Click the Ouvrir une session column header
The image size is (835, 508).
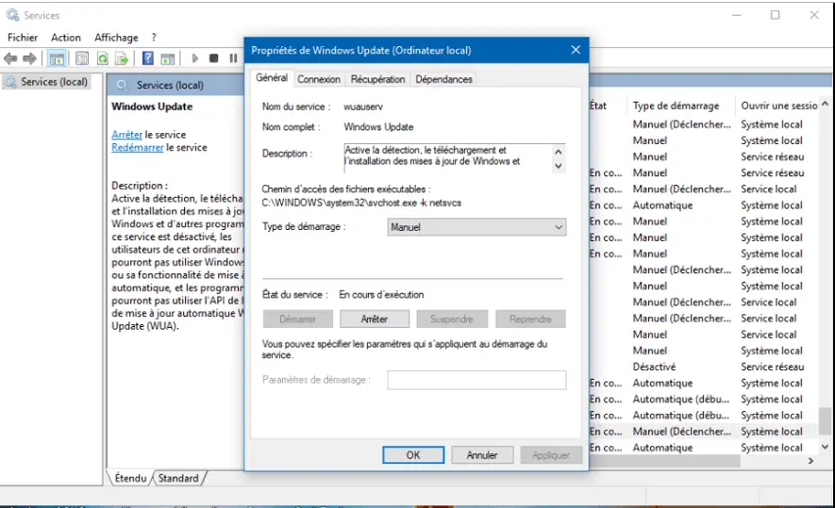(778, 106)
